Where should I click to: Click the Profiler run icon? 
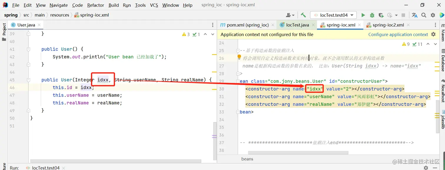point(390,15)
